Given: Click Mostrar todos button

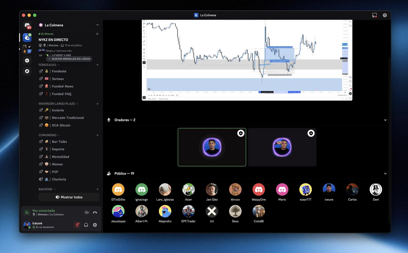Looking at the screenshot, I should [x=69, y=197].
